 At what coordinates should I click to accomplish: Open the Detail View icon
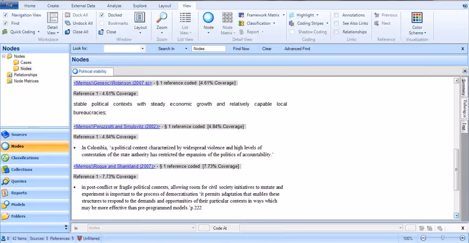point(52,19)
